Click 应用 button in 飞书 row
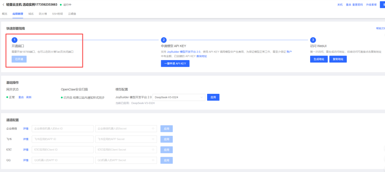The width and height of the screenshot is (385, 172). click(167, 139)
